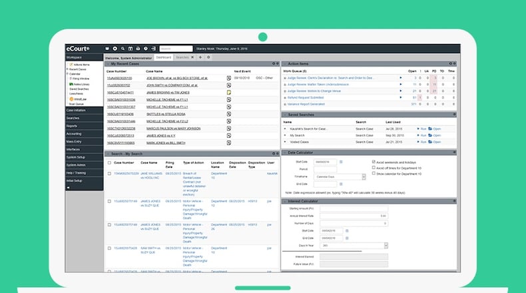
Task: Click End Date calendar icon in Interest Calculator
Action: click(347, 238)
